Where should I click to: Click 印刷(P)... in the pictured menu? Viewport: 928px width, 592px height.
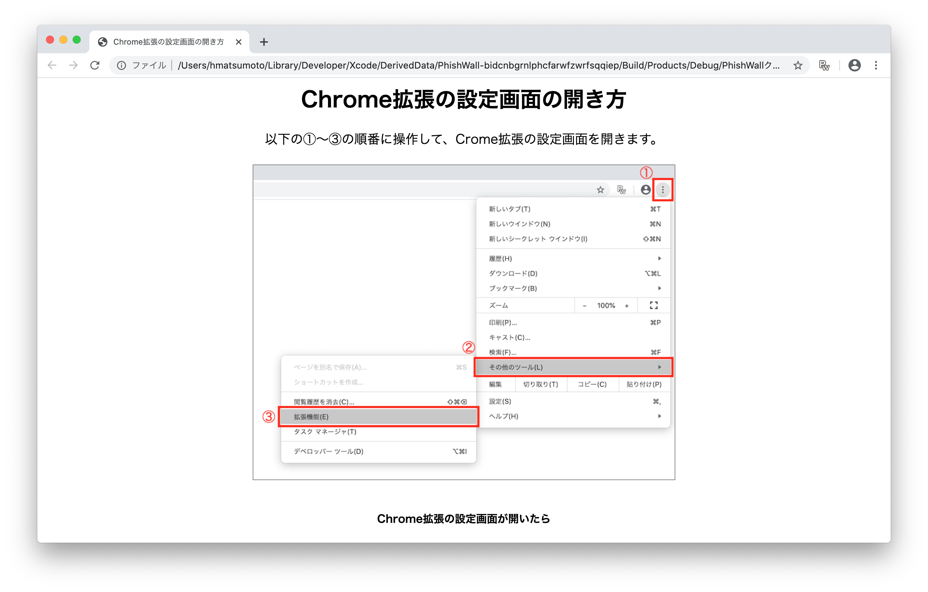point(573,323)
